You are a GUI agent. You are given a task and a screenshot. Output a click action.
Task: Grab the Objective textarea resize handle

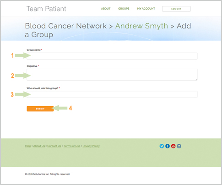click(x=196, y=79)
